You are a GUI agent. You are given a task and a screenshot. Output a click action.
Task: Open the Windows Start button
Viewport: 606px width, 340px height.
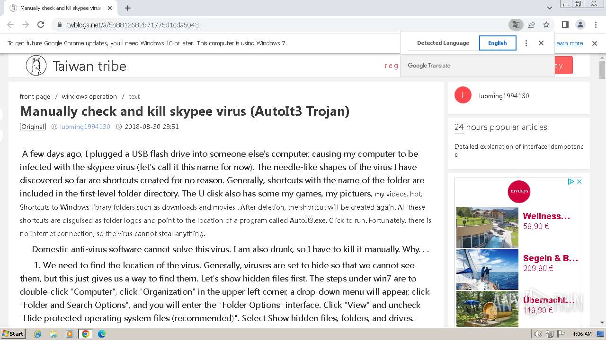click(x=13, y=333)
